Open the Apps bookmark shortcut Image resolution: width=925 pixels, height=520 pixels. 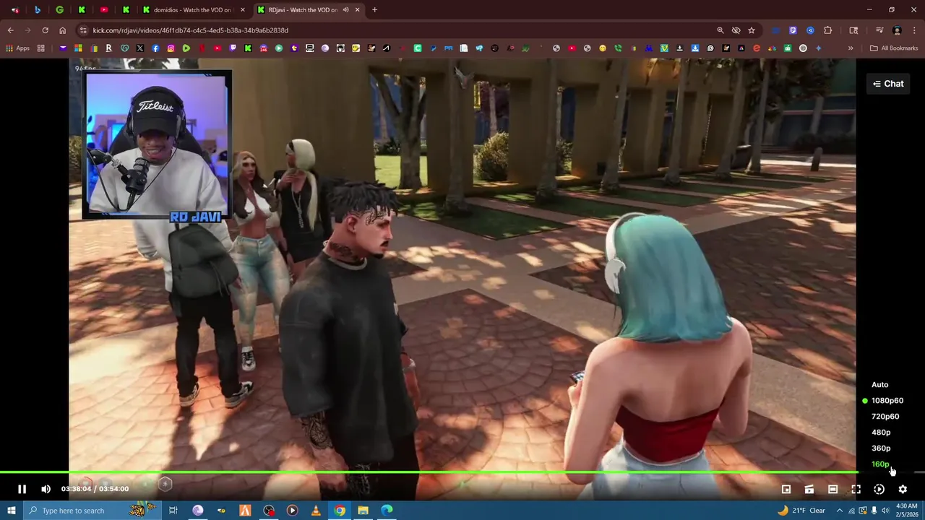tap(18, 48)
